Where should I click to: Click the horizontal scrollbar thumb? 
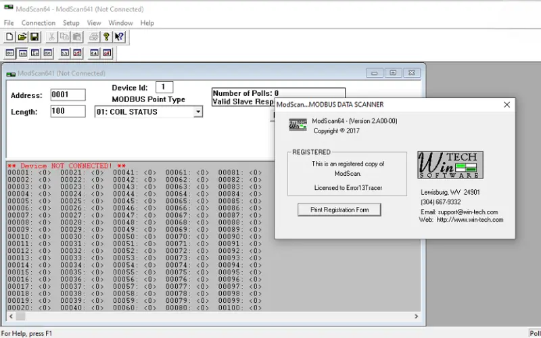click(x=20, y=316)
